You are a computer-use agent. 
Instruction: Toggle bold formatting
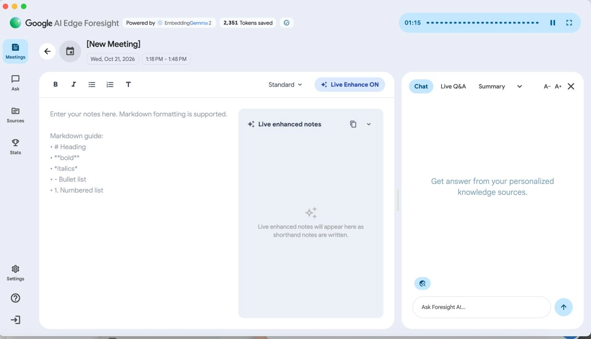tap(55, 84)
